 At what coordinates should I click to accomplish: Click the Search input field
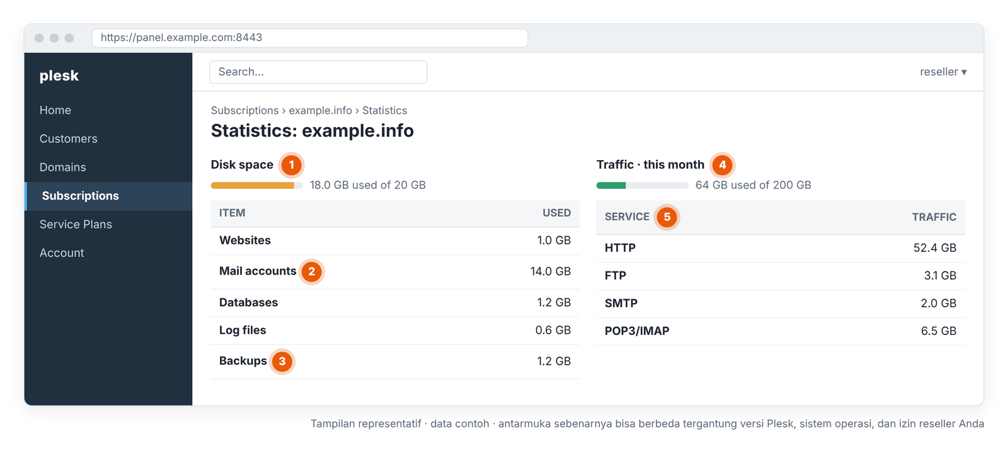pyautogui.click(x=318, y=72)
